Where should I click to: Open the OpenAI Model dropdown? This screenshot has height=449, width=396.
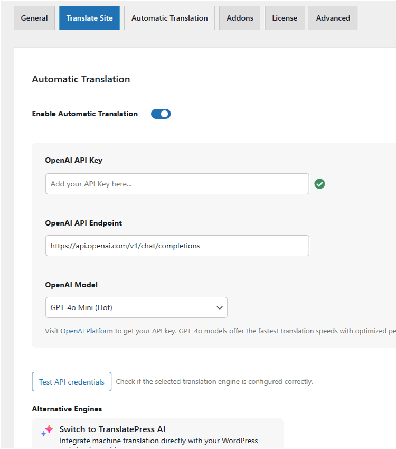(x=136, y=307)
